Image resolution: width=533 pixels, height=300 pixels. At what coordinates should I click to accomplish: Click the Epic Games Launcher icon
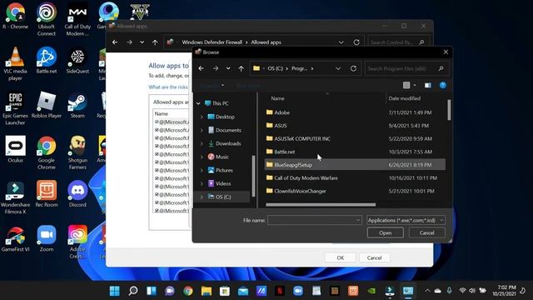[15, 108]
